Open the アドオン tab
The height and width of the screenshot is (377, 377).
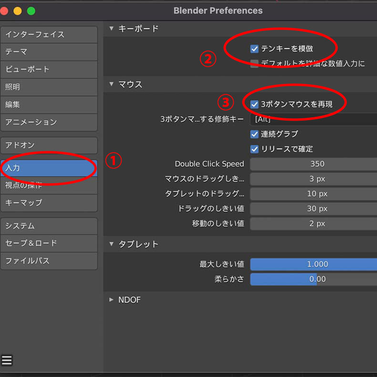(x=49, y=145)
